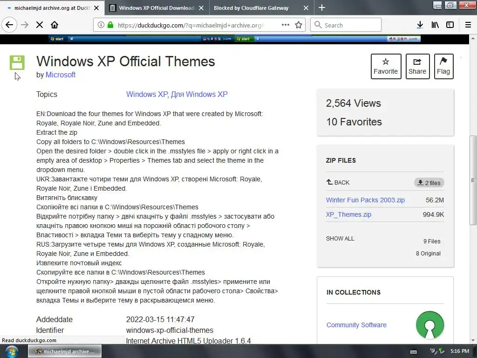477x358 pixels.
Task: Click the on-screen keyboard tray icon
Action: point(414,351)
